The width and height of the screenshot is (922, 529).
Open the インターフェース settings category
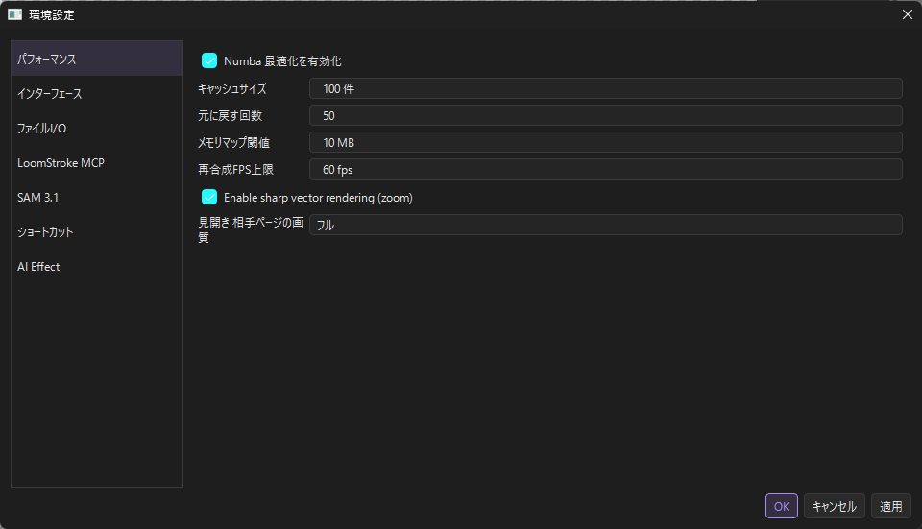[x=97, y=93]
